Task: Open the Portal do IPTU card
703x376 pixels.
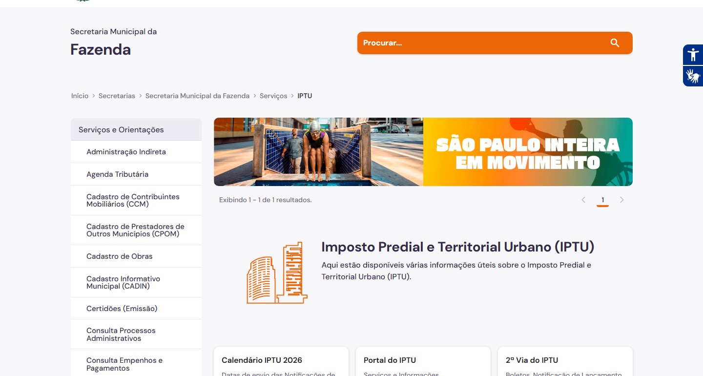Action: pyautogui.click(x=423, y=361)
